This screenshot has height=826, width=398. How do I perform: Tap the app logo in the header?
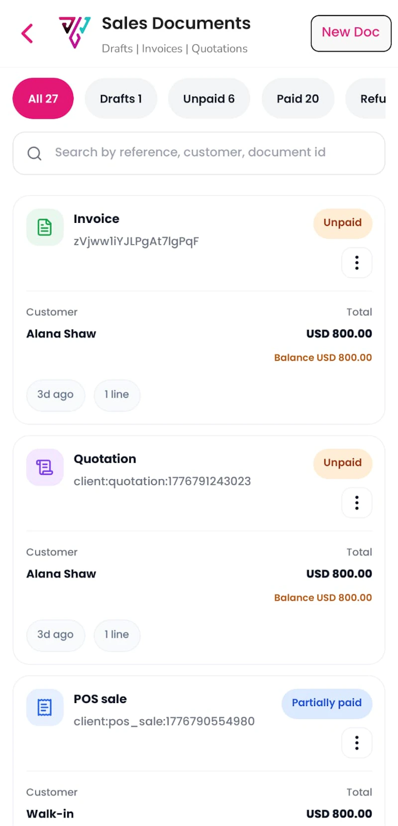tap(75, 32)
